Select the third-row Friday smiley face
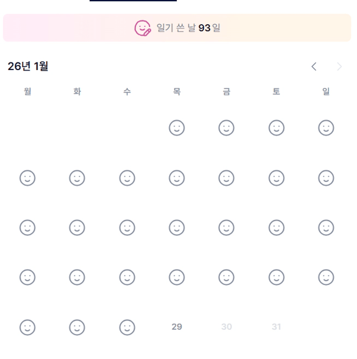357x359 pixels. (x=226, y=227)
